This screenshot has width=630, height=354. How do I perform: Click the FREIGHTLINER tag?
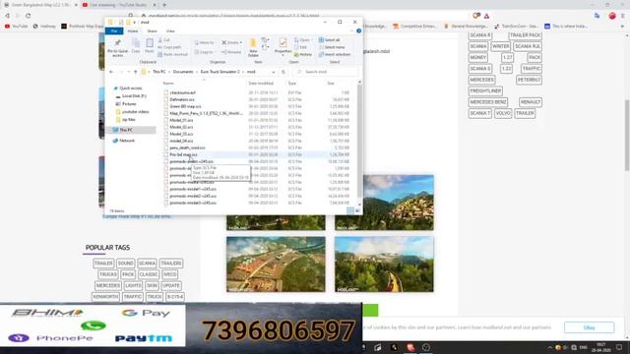click(x=485, y=91)
